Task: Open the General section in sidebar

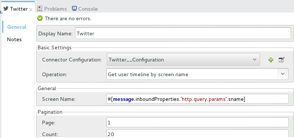Action: click(x=17, y=27)
